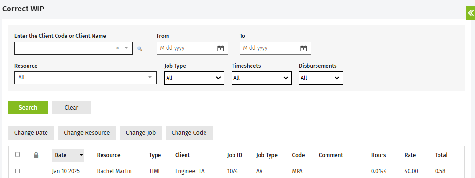475x178 pixels.
Task: Tick the select-all checkbox in table header
Action: 18,155
